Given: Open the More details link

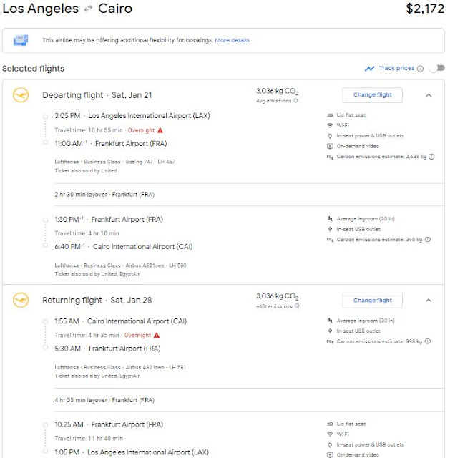Looking at the screenshot, I should click(233, 40).
